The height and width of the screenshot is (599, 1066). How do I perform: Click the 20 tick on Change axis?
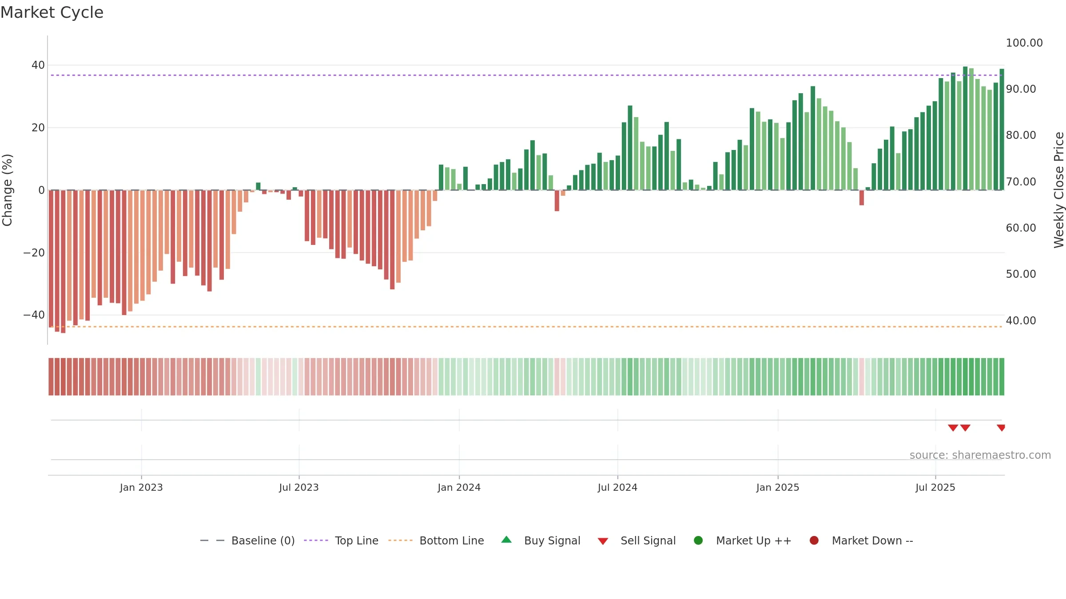pyautogui.click(x=38, y=128)
